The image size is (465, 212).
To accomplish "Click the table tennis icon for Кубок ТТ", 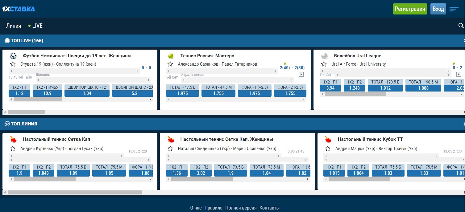I will tap(328, 139).
